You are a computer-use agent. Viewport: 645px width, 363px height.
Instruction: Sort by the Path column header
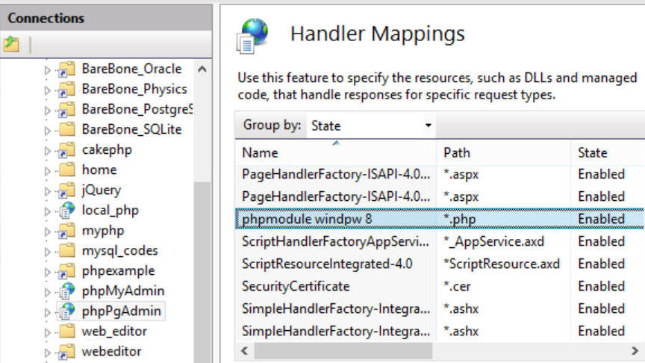(x=504, y=152)
